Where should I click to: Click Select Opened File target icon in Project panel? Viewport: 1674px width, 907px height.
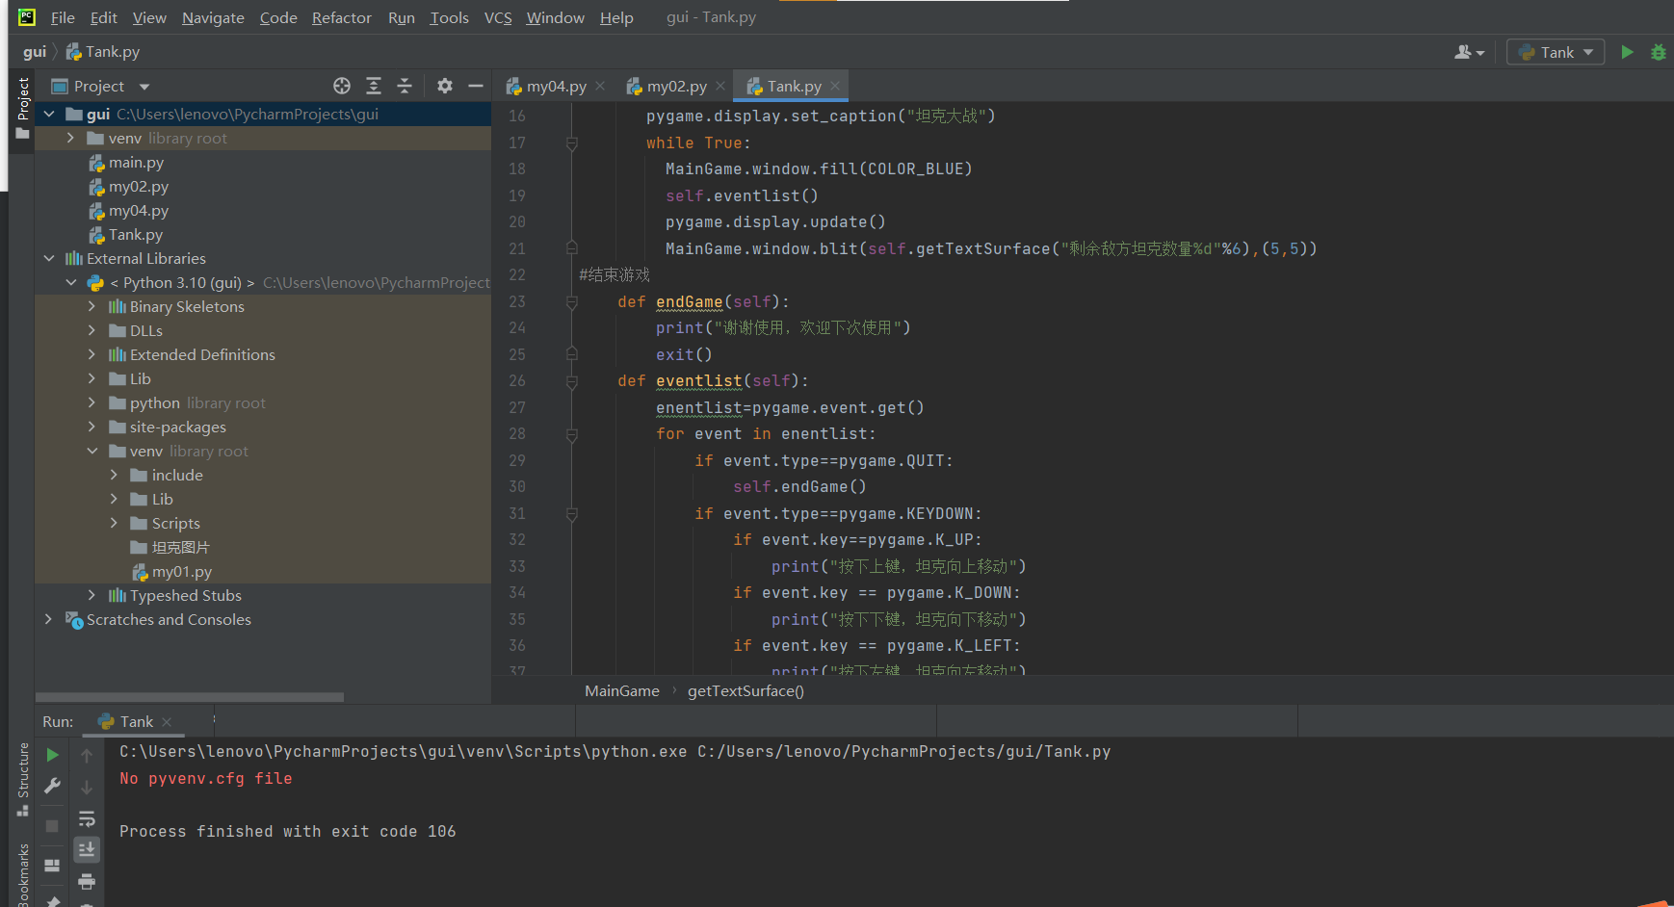click(x=342, y=86)
